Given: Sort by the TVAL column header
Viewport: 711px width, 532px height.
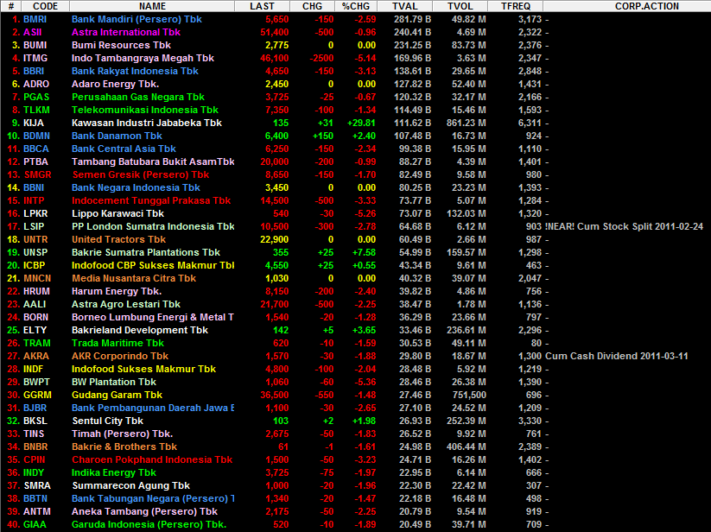Looking at the screenshot, I should (405, 6).
